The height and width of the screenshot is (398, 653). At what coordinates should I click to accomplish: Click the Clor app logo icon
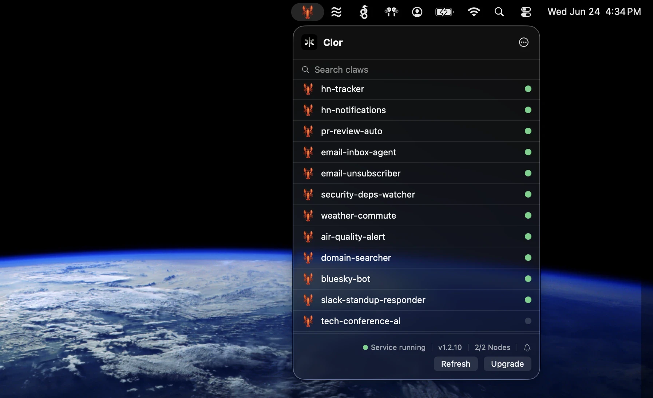coord(309,42)
